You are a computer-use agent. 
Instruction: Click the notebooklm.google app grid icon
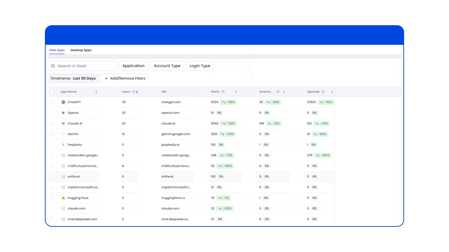point(63,155)
